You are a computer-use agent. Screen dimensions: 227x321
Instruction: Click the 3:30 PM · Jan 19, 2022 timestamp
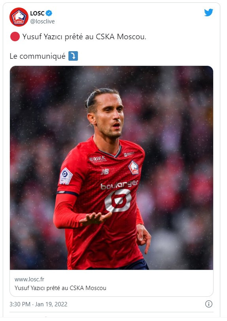(x=38, y=304)
